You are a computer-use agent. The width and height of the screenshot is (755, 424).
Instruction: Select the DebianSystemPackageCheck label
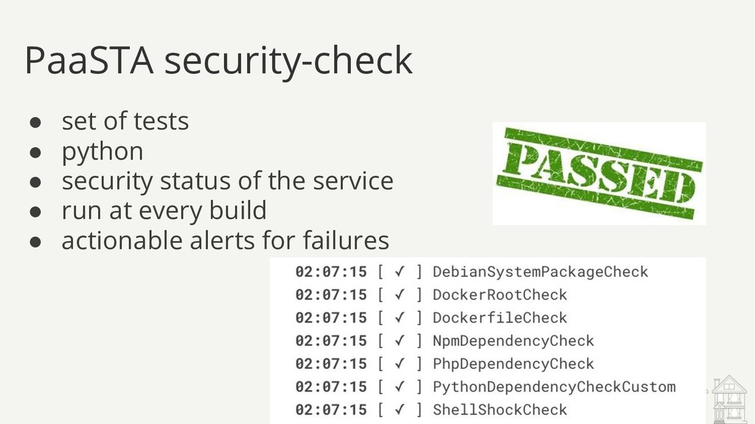(x=540, y=272)
